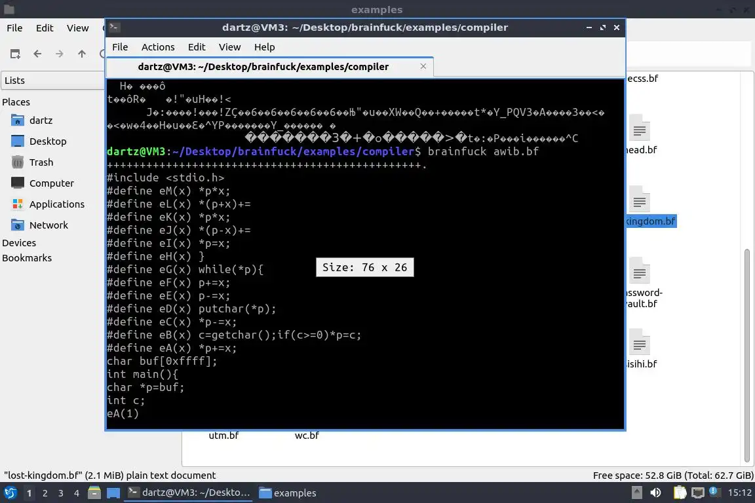Click the Applications colored grid icon
755x503 pixels.
tap(17, 204)
